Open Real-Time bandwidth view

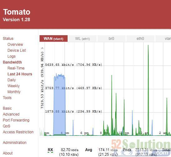pos(16,68)
